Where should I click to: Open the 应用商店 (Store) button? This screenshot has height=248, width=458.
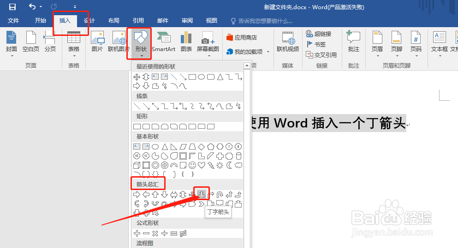tap(242, 37)
